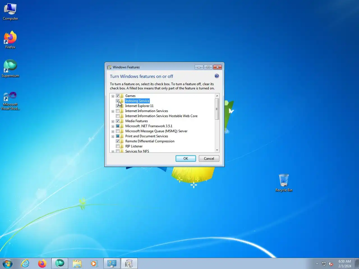Expand Microsoft .NET Framework 3.5.1 node
The width and height of the screenshot is (359, 269).
click(x=113, y=126)
